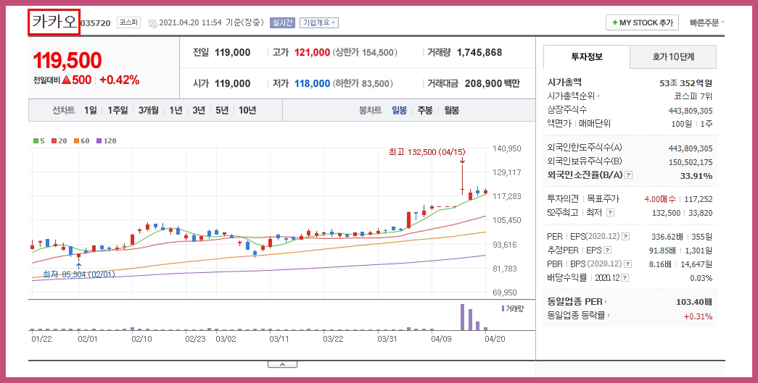Open the 시가총액순위 ranking link

pyautogui.click(x=573, y=96)
